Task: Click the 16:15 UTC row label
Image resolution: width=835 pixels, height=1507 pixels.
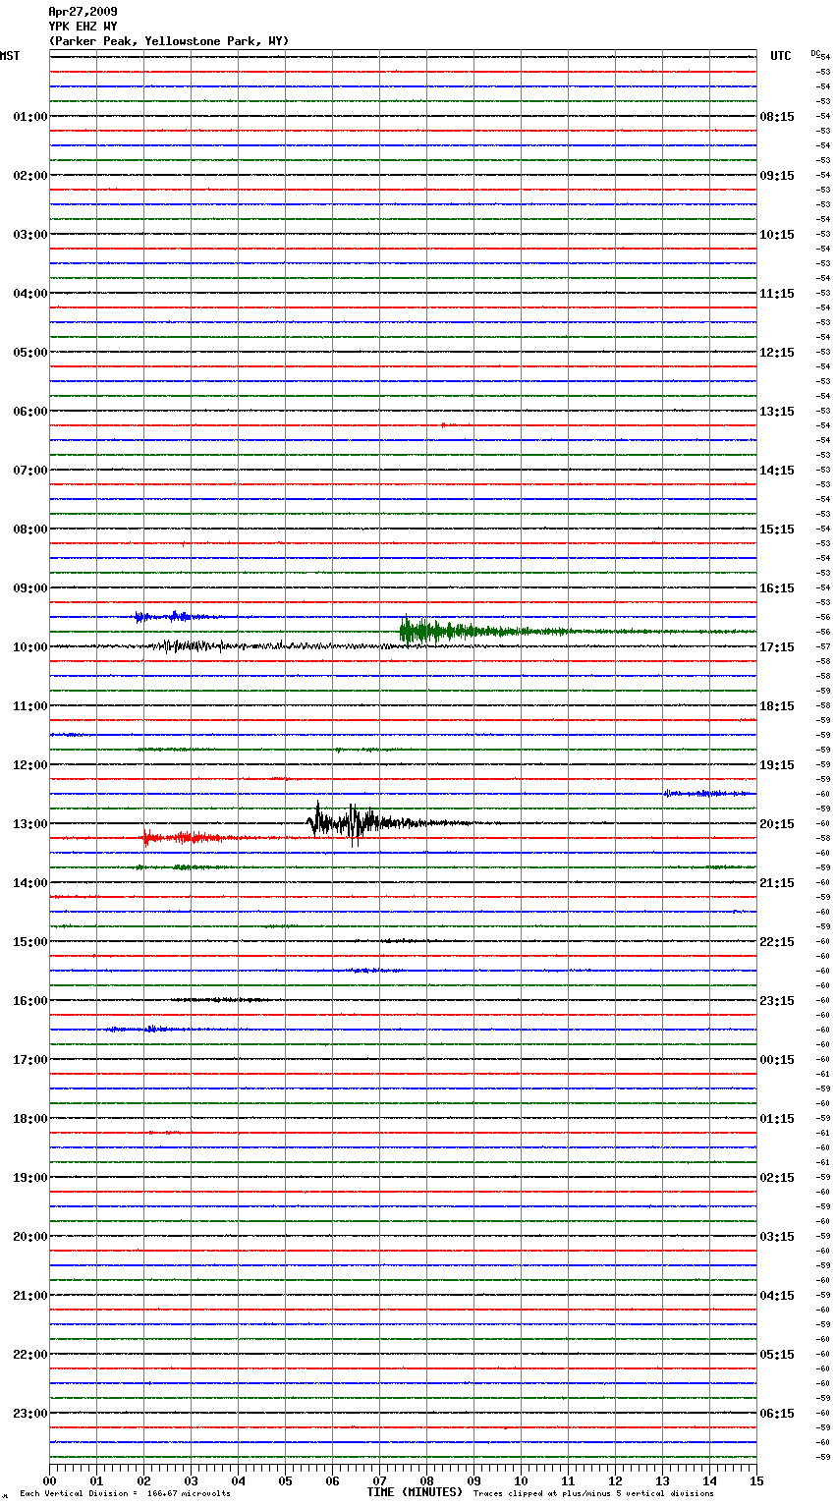Action: point(777,588)
